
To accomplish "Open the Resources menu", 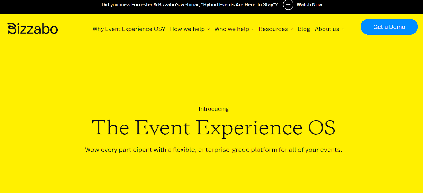I will pyautogui.click(x=273, y=29).
